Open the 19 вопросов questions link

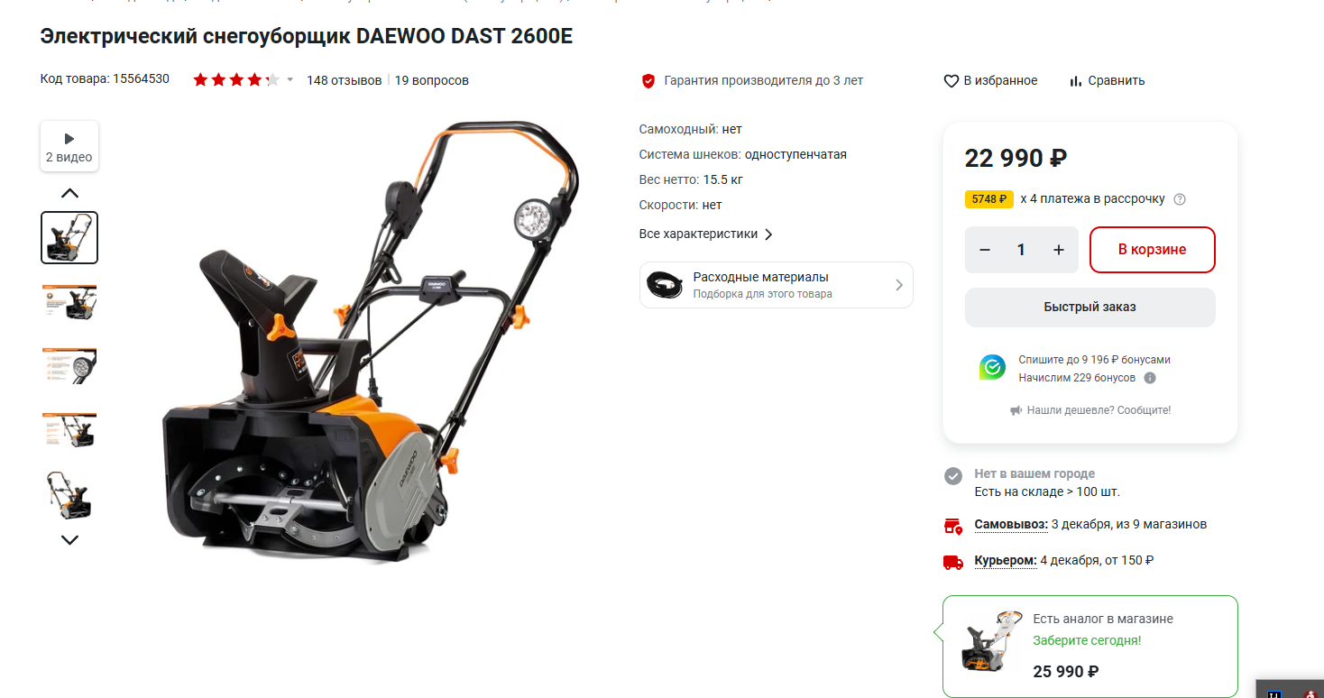431,80
